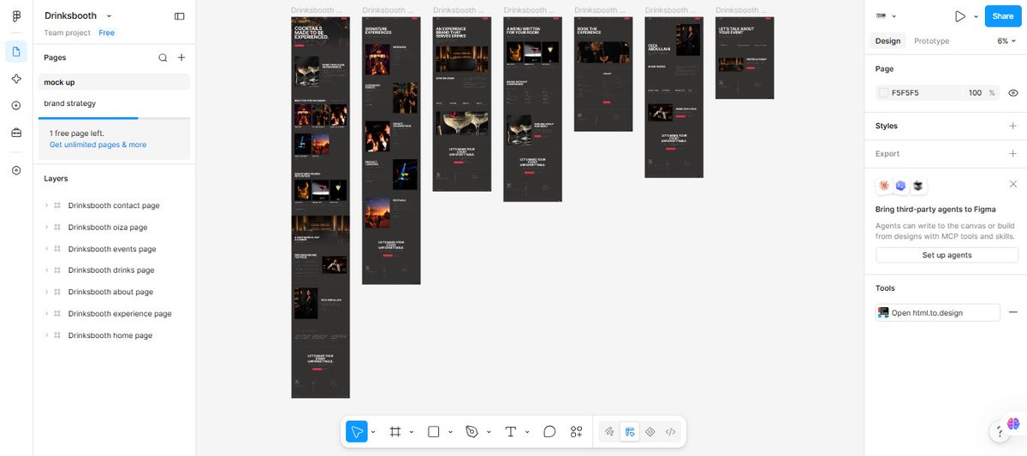Switch to the Design tab
1027x456 pixels.
887,41
